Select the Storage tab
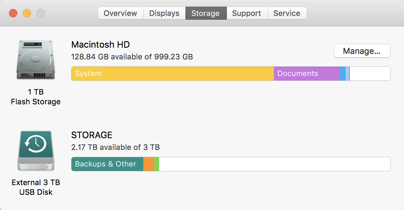Viewport: 404px width, 210px height. pos(206,13)
